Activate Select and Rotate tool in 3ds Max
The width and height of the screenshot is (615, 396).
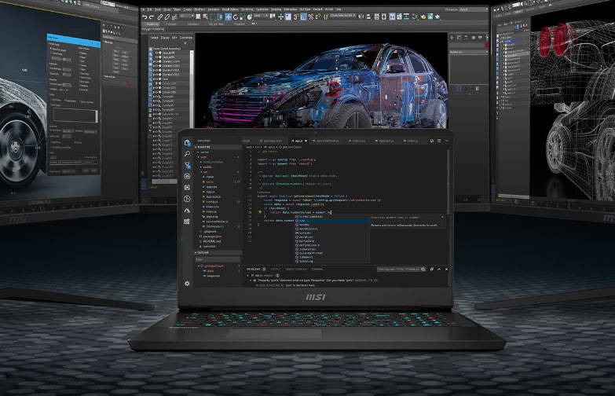(236, 16)
